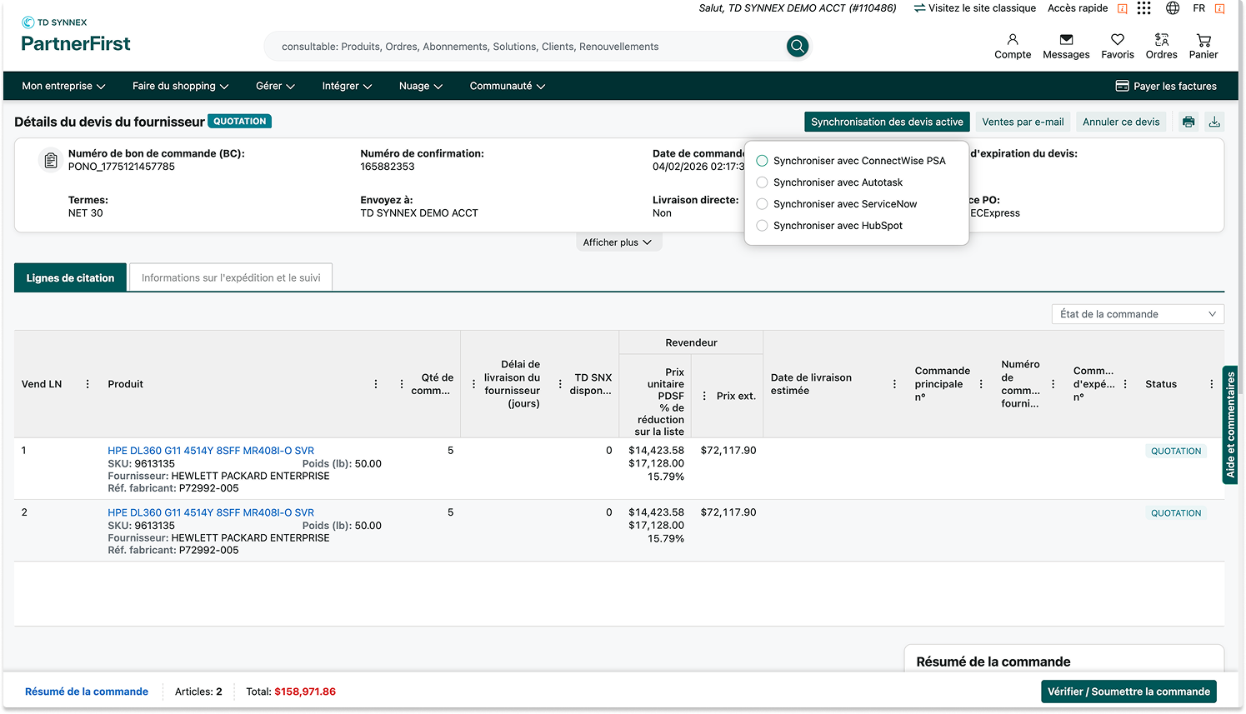Click QUOTATION badge beside page title
Image resolution: width=1246 pixels, height=714 pixels.
click(x=240, y=122)
